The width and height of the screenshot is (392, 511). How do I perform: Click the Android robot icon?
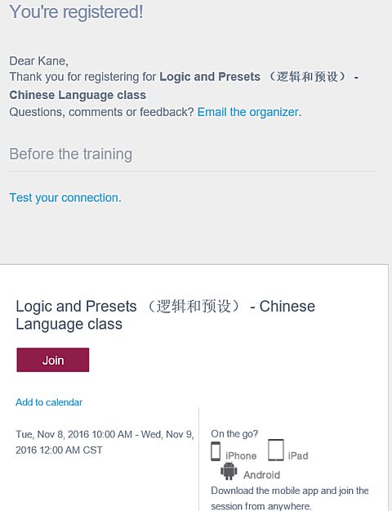tap(229, 471)
